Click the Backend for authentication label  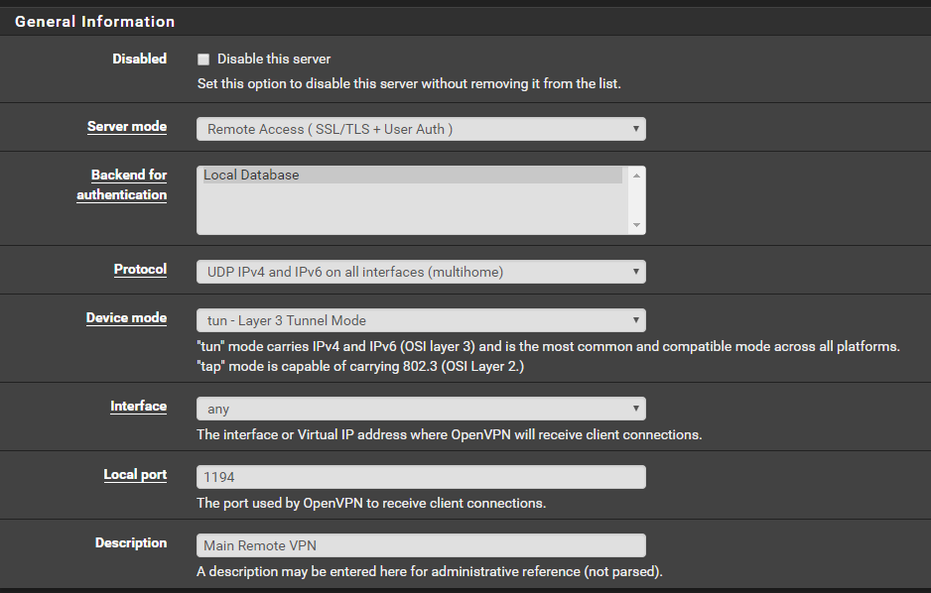click(122, 184)
